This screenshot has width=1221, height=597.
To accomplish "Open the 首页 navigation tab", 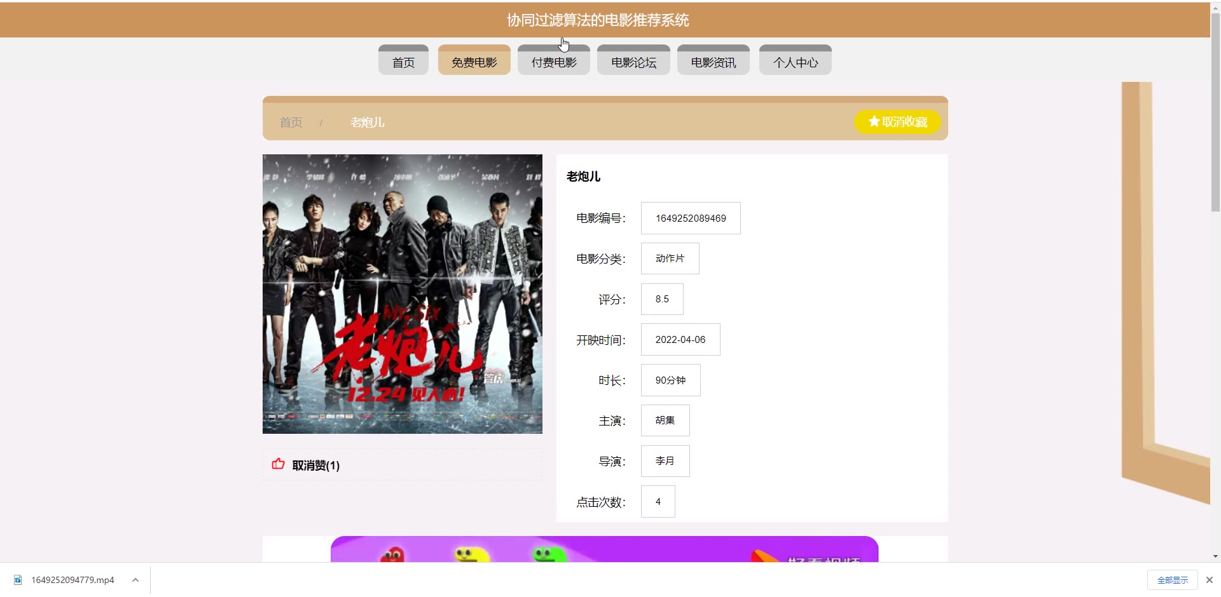I will [x=403, y=60].
